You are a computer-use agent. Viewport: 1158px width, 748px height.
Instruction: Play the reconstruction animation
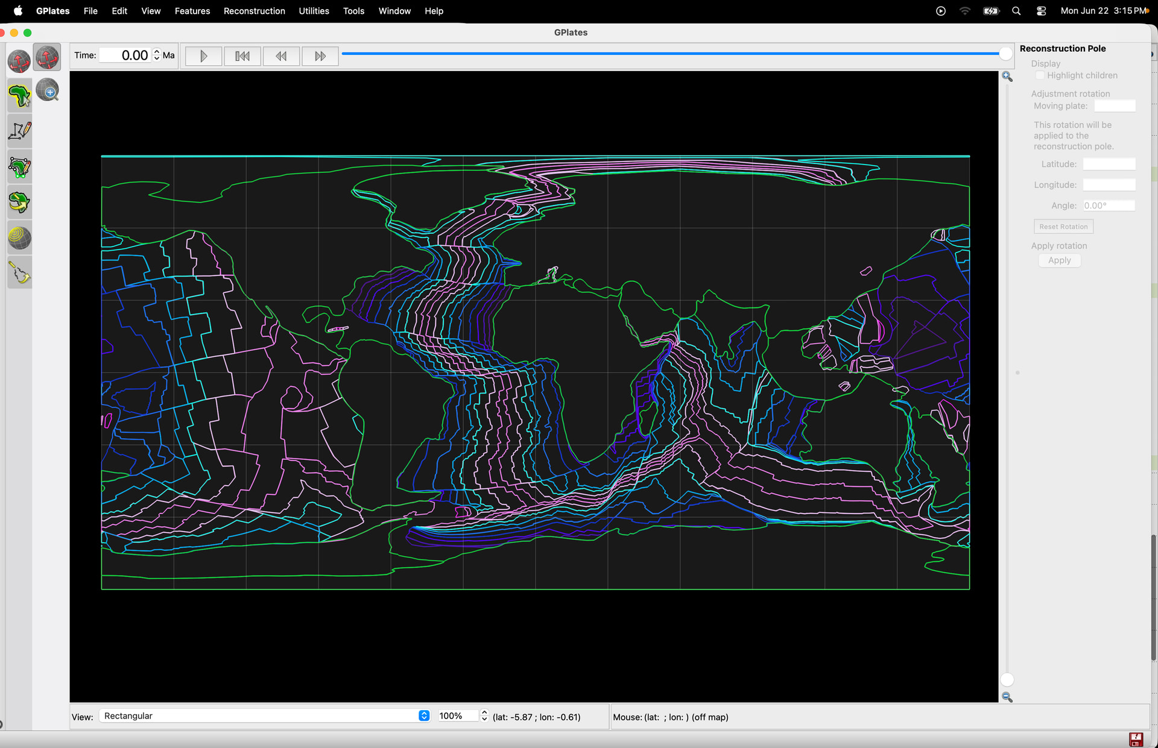(x=203, y=56)
